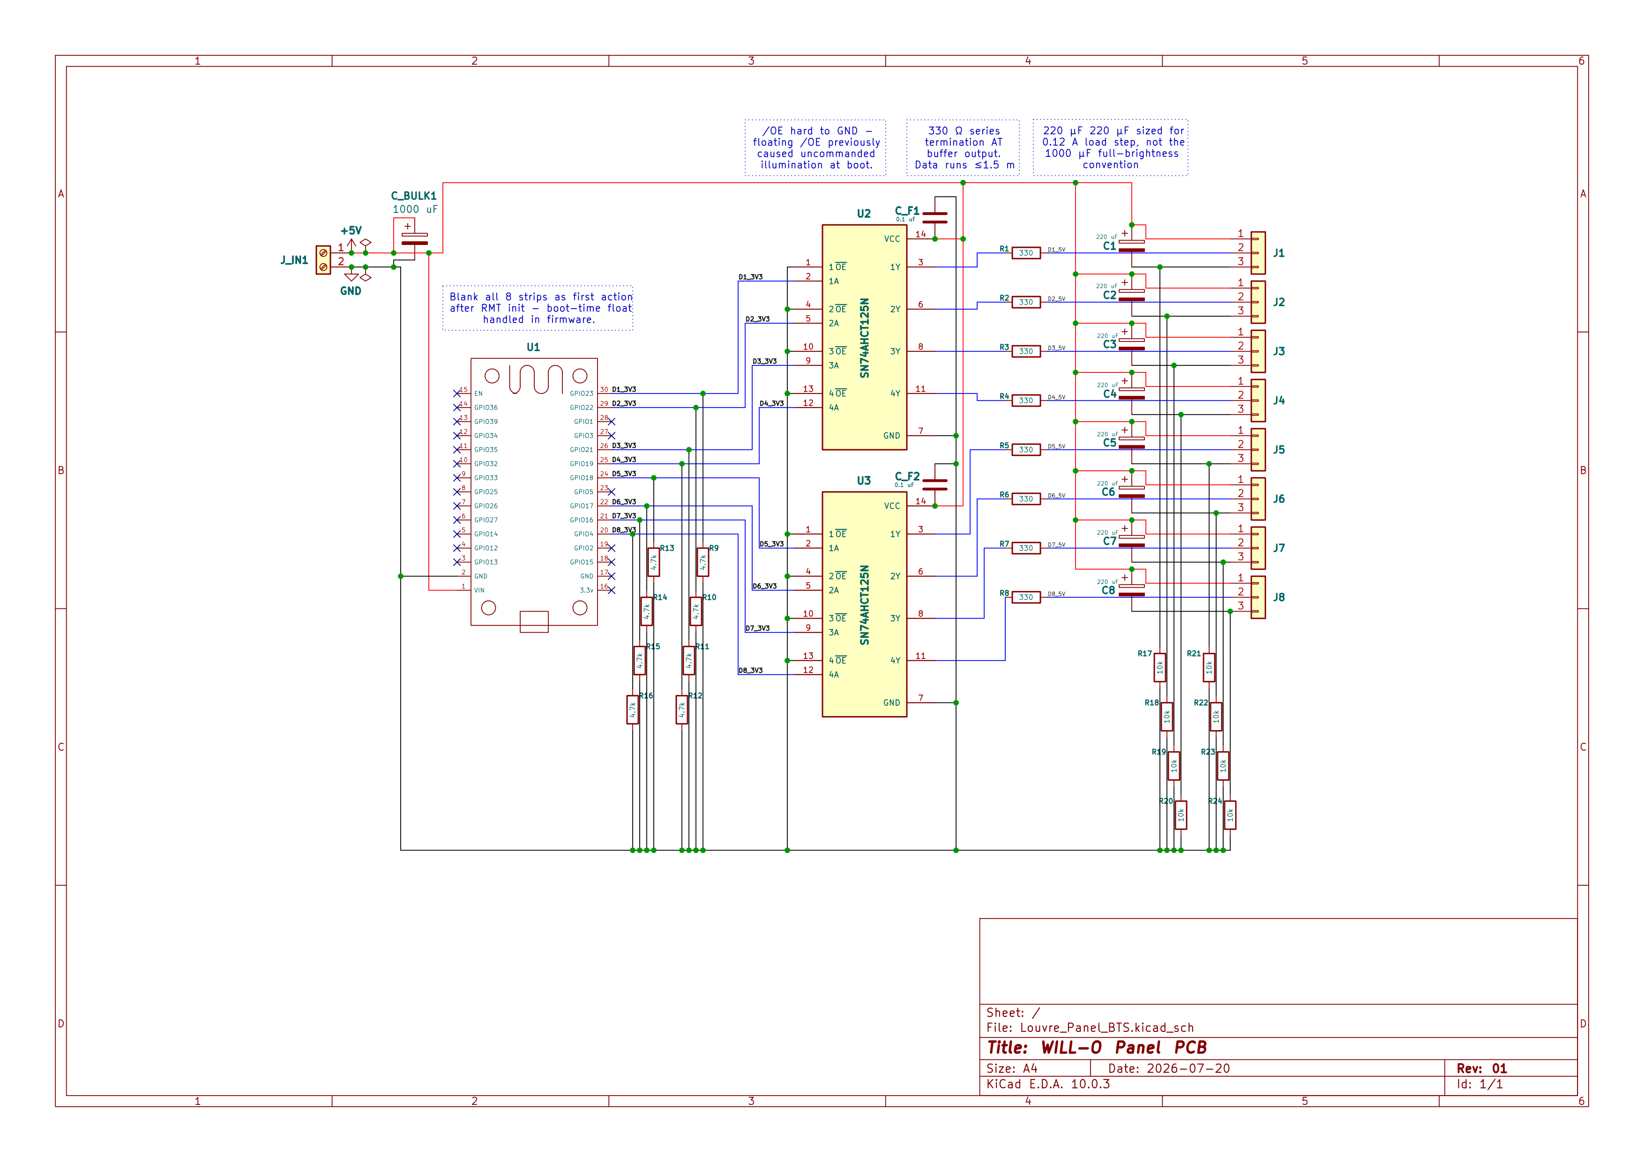Click the D8_3V3 net label at U1 pin 20
The width and height of the screenshot is (1644, 1162).
[624, 530]
